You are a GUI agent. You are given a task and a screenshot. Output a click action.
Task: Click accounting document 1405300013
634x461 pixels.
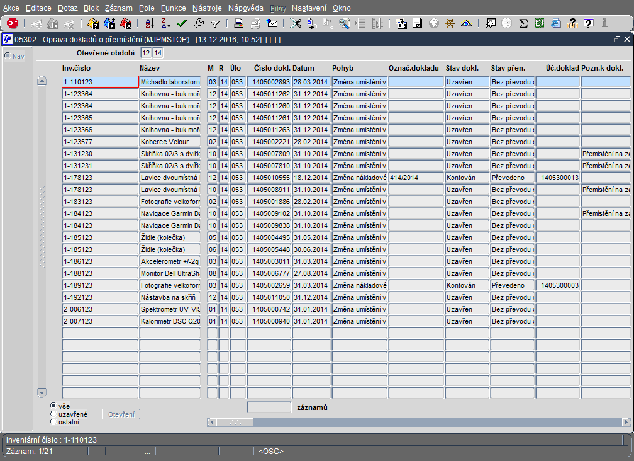pyautogui.click(x=557, y=178)
